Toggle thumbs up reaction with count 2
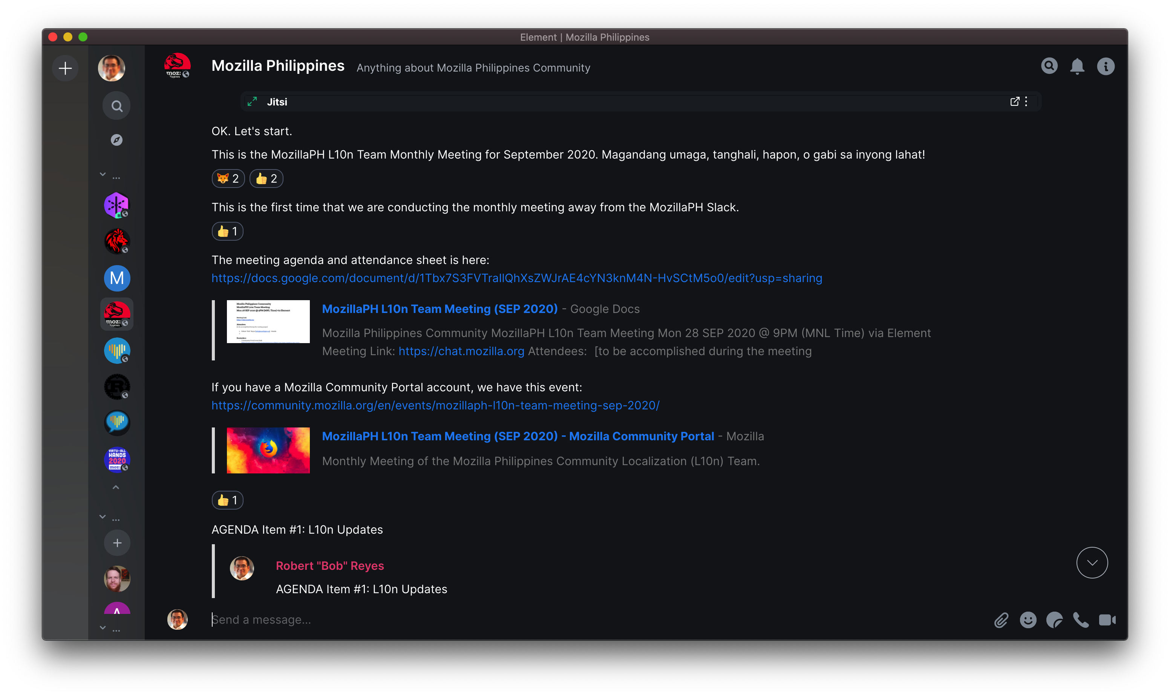The width and height of the screenshot is (1170, 696). 266,179
